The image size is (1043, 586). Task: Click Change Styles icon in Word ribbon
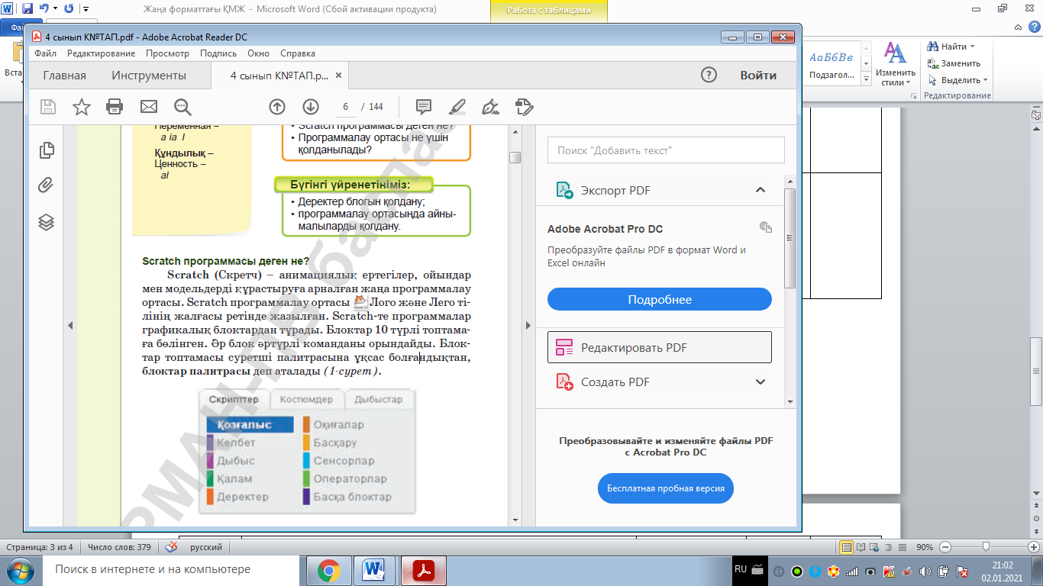pos(894,64)
